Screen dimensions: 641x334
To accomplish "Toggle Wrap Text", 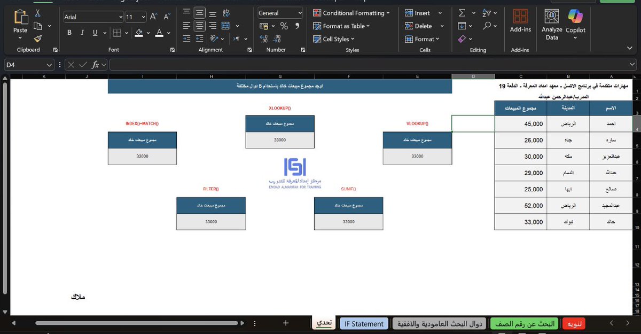I will point(226,13).
